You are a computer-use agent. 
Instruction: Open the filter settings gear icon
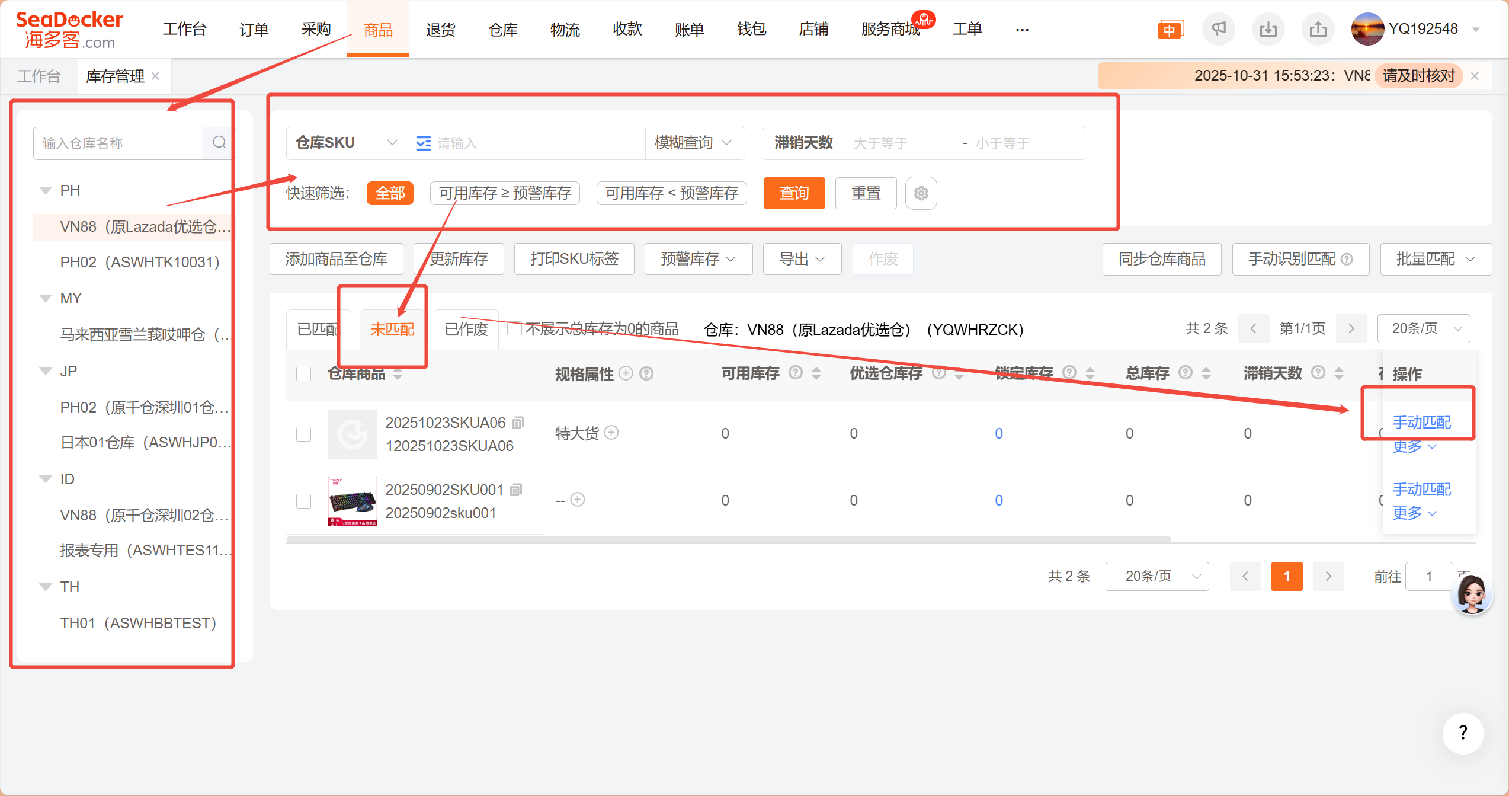921,193
